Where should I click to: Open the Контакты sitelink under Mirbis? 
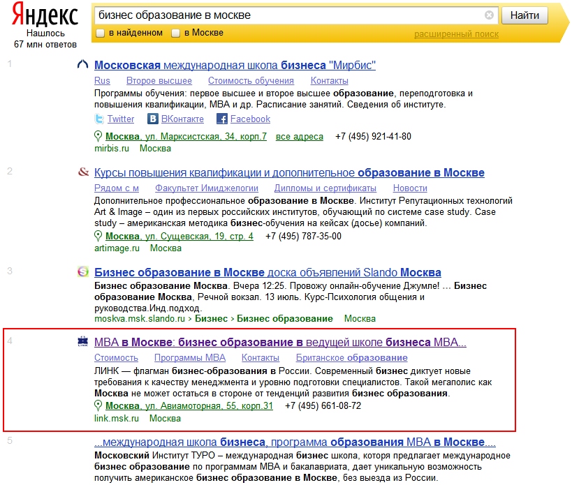pyautogui.click(x=330, y=80)
